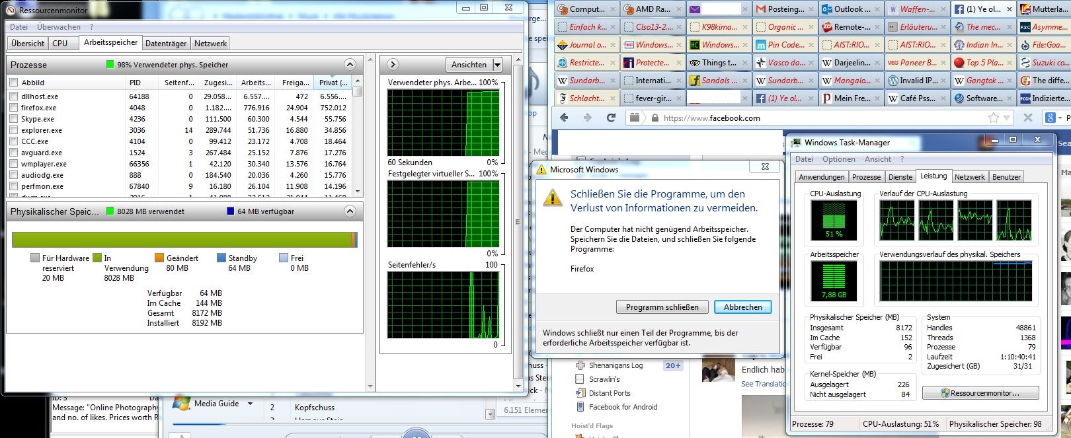The height and width of the screenshot is (438, 1071).
Task: Open the Facebook for Android link
Action: coord(623,407)
